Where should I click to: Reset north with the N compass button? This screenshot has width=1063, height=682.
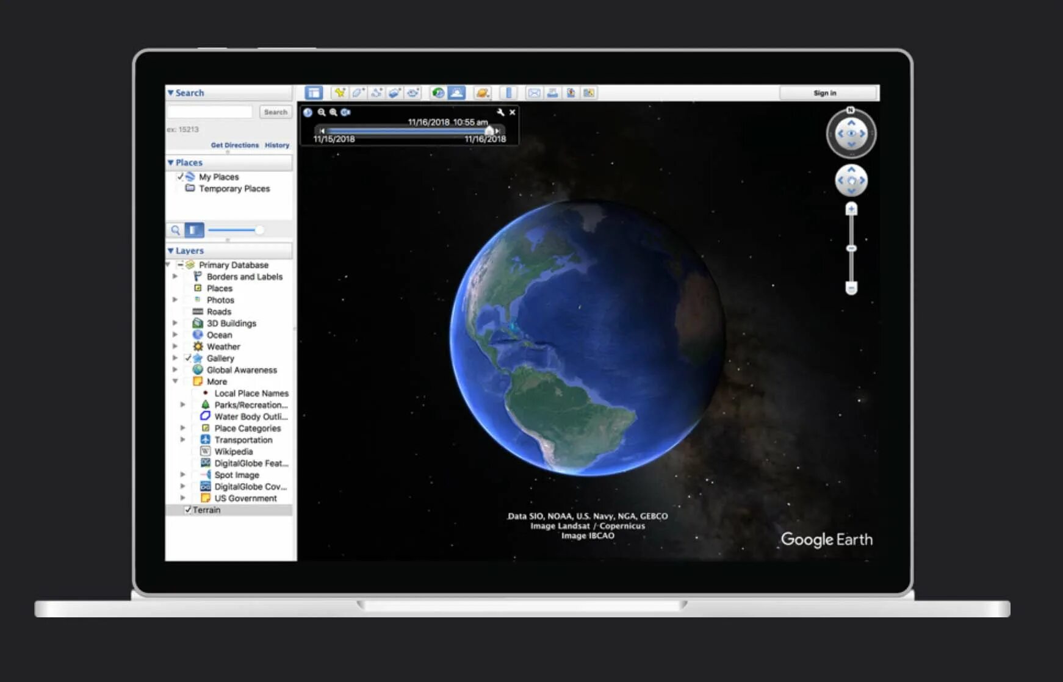point(851,110)
